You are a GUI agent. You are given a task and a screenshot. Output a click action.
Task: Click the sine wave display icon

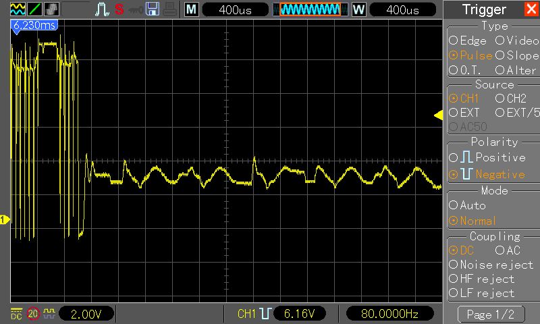coord(18,9)
